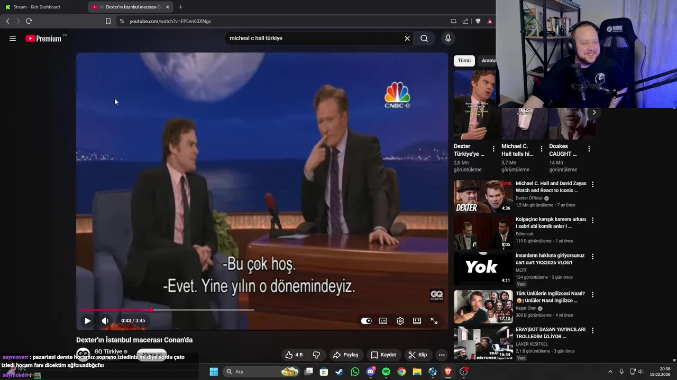Open the player settings gear
The width and height of the screenshot is (677, 380).
coord(400,321)
